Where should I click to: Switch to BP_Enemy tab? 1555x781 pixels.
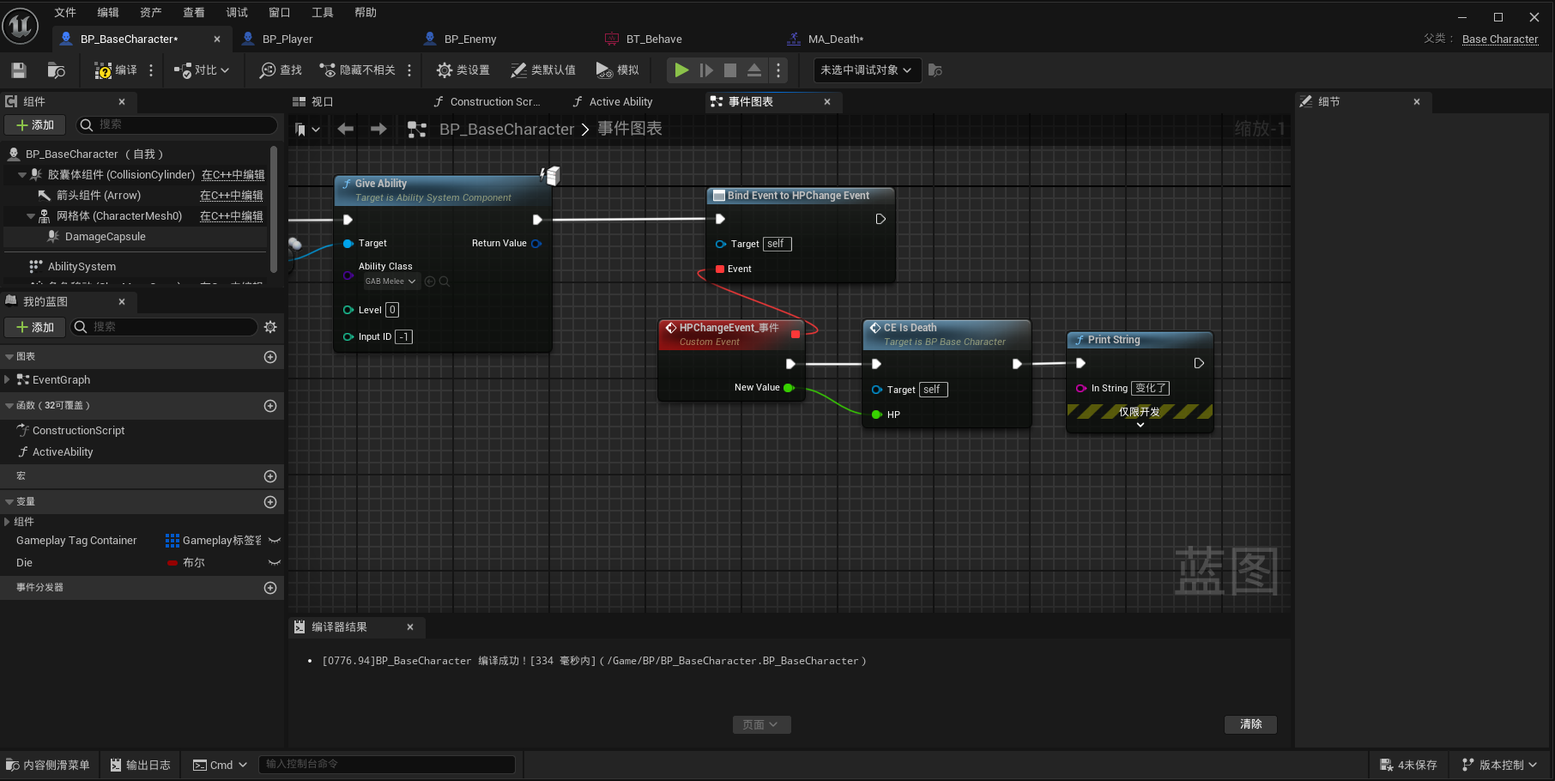pos(469,39)
